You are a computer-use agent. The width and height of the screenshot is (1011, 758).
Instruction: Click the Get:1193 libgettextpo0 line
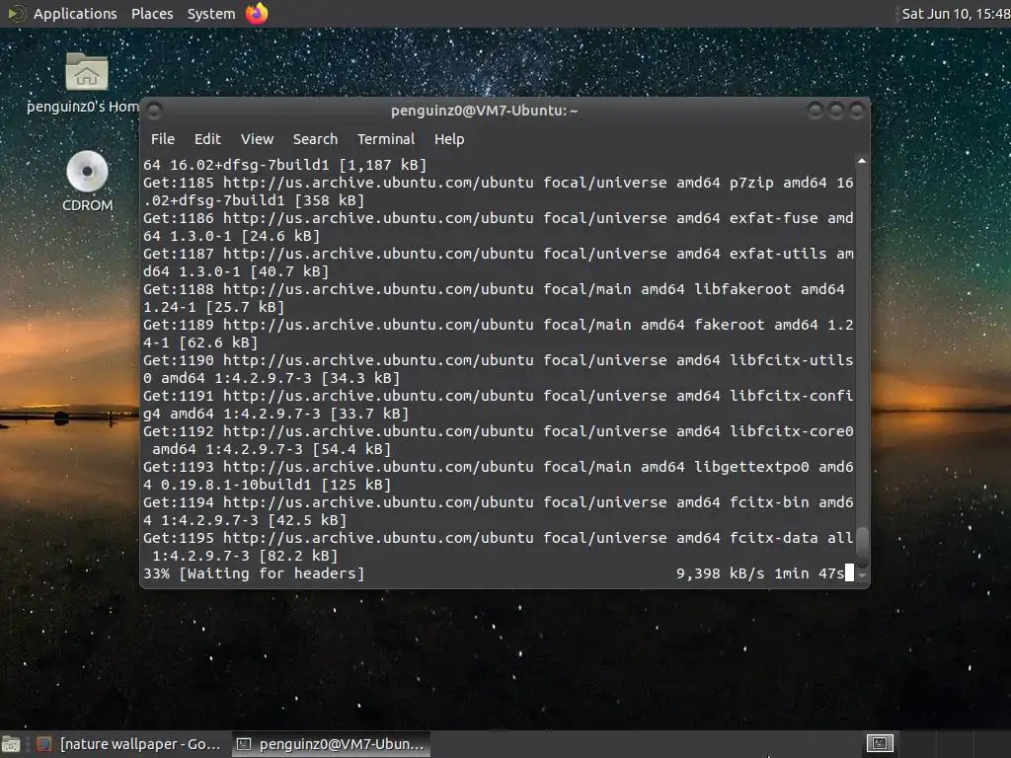click(498, 475)
